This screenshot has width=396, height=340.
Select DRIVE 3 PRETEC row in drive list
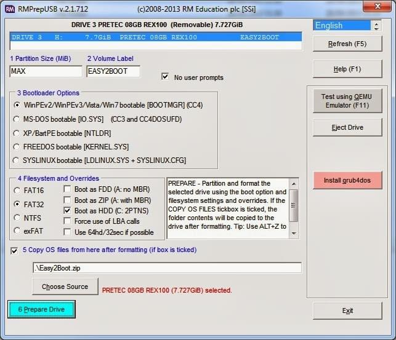coord(156,38)
